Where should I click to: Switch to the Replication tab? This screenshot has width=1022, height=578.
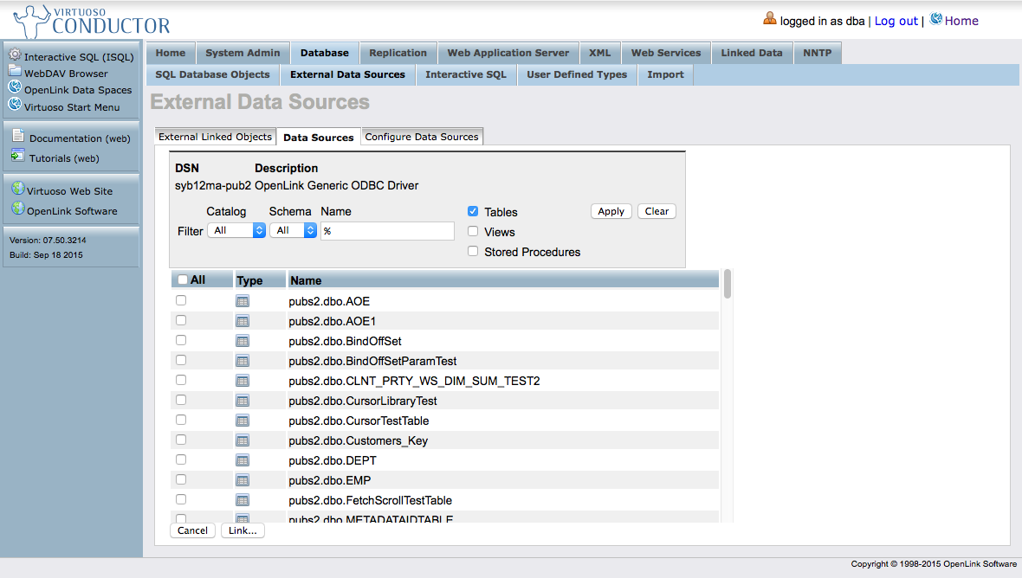coord(398,53)
